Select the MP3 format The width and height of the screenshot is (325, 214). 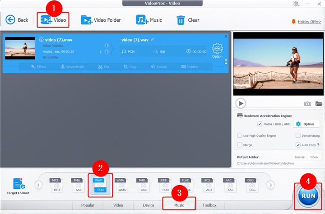tap(56, 185)
